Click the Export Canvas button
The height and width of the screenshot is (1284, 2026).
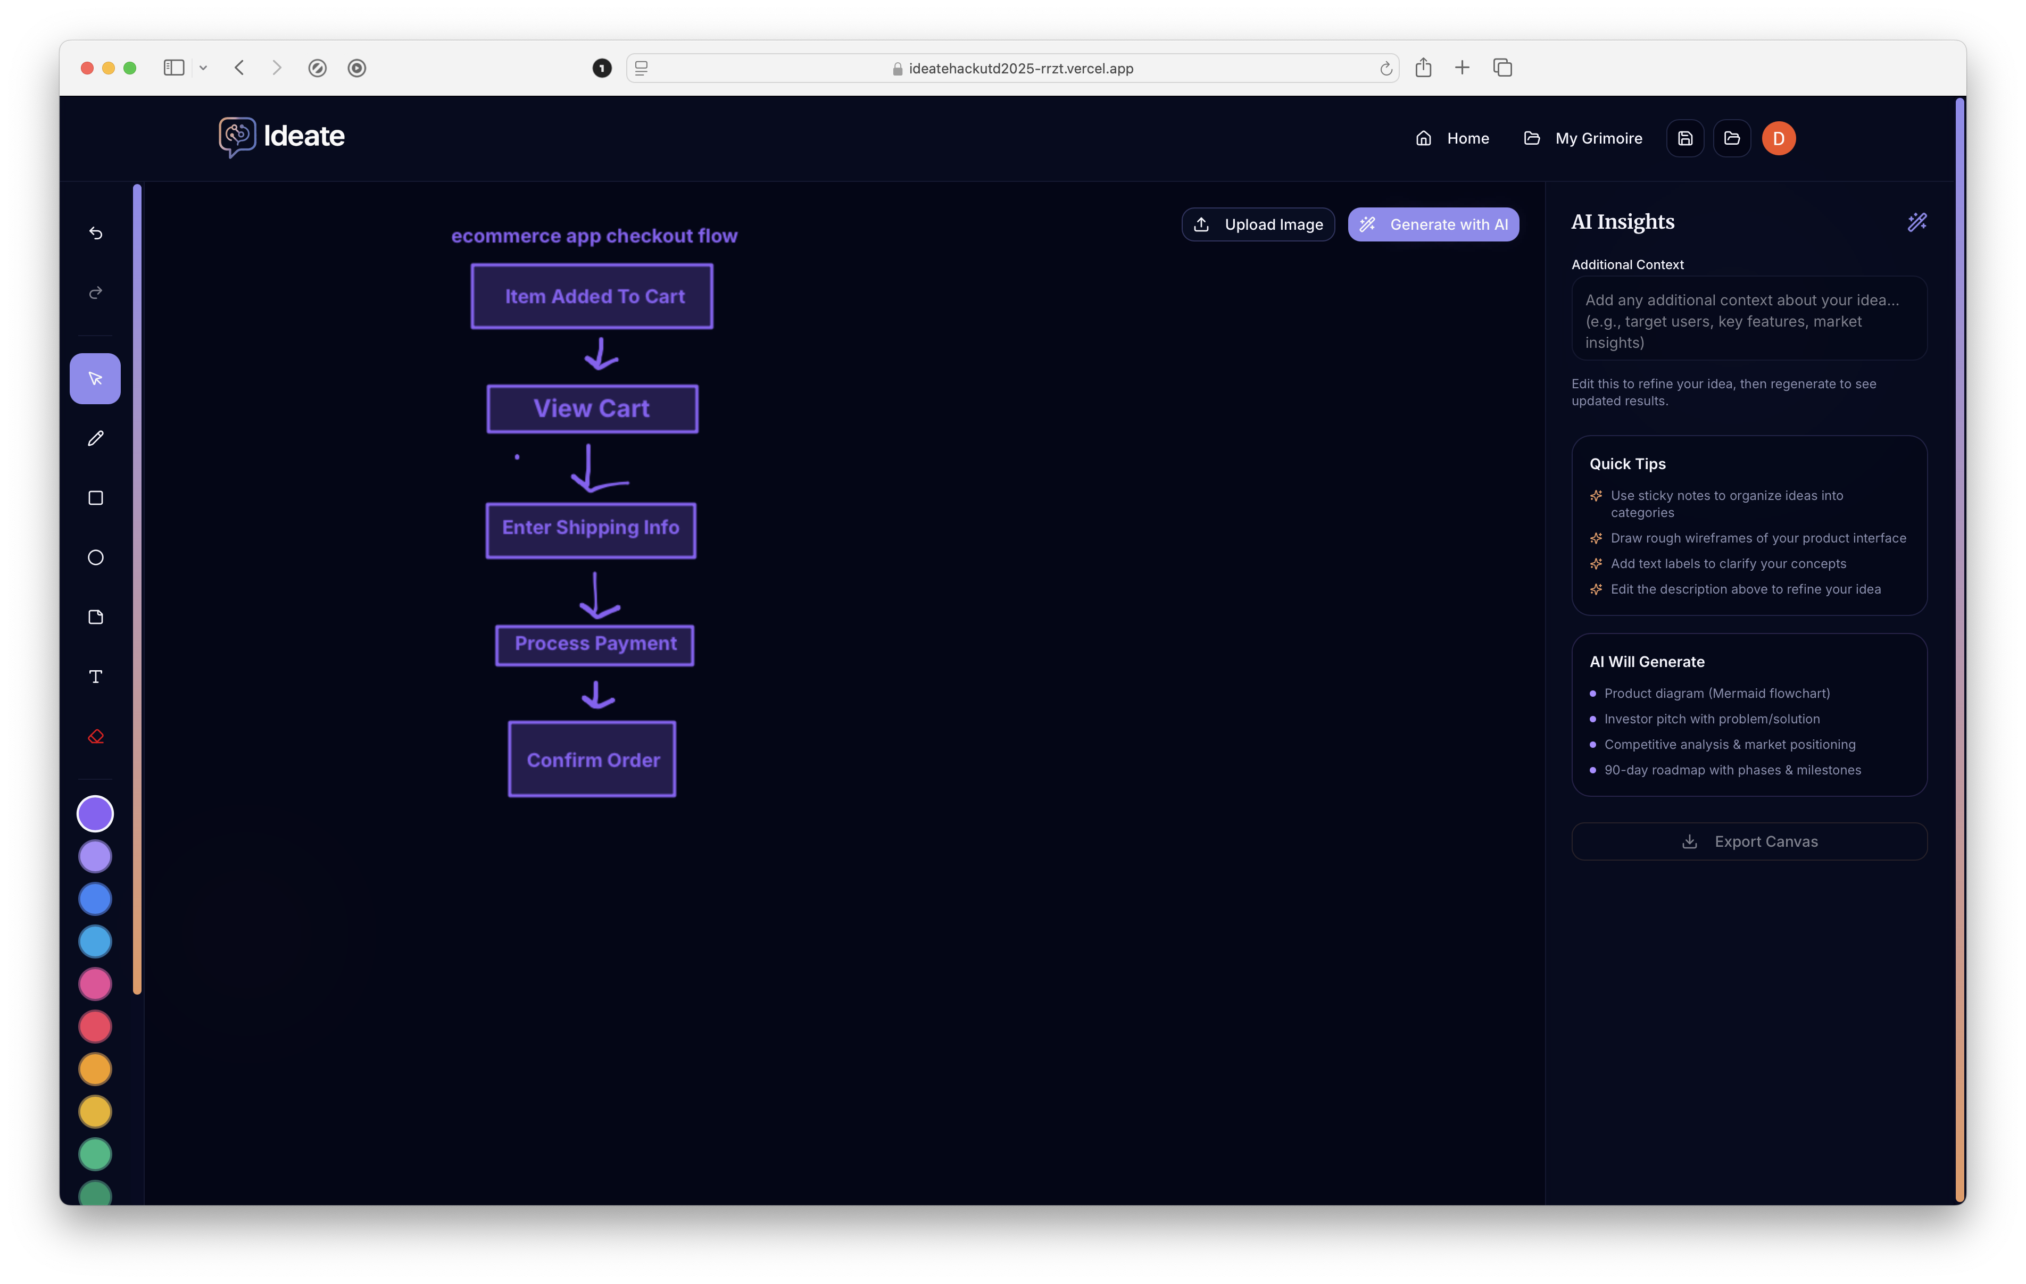pos(1748,841)
